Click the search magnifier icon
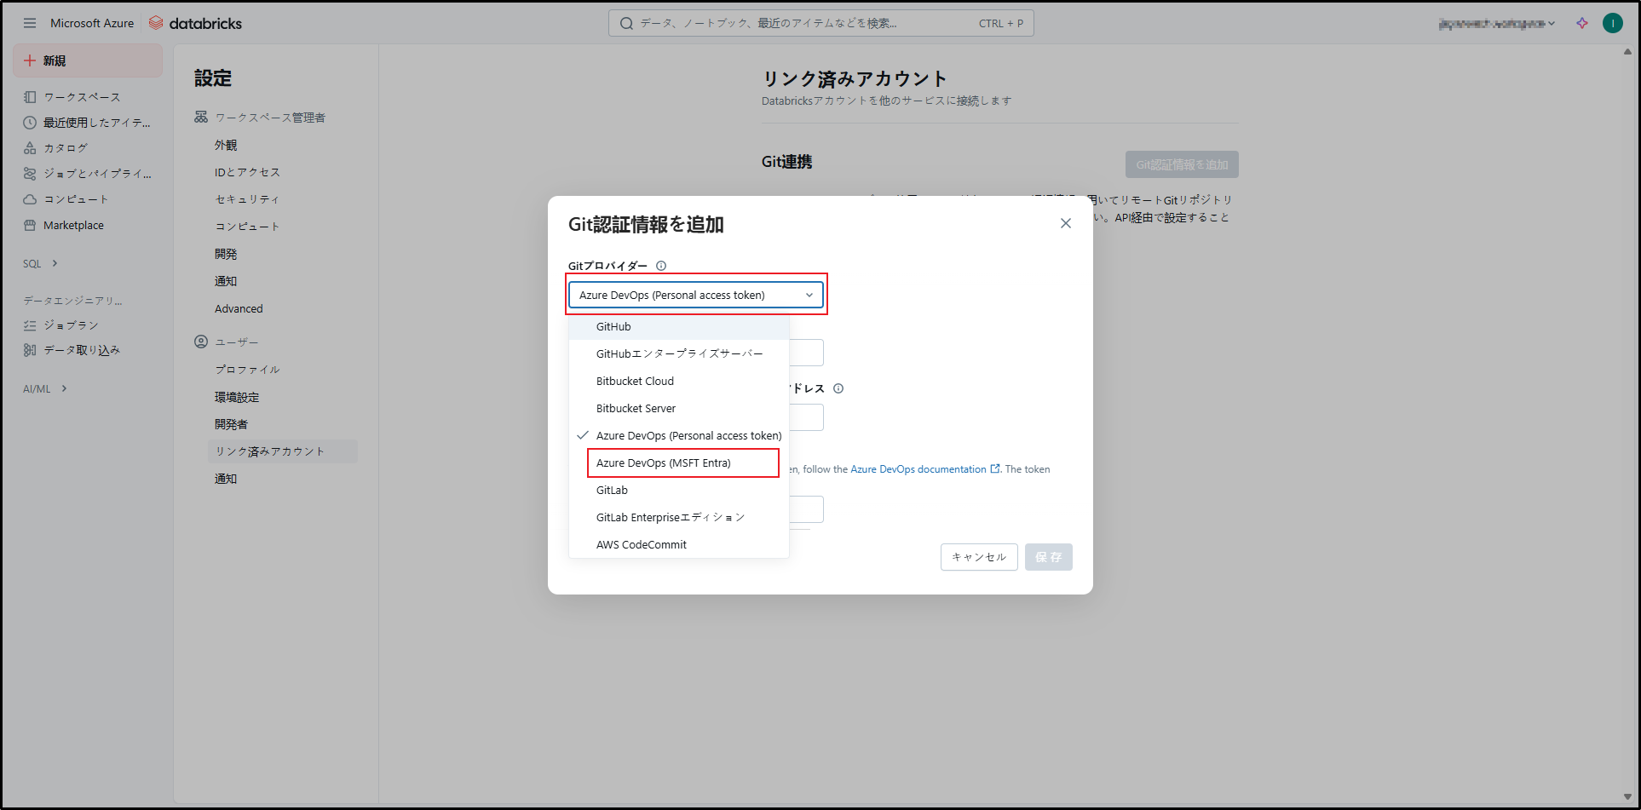The image size is (1641, 810). point(626,23)
